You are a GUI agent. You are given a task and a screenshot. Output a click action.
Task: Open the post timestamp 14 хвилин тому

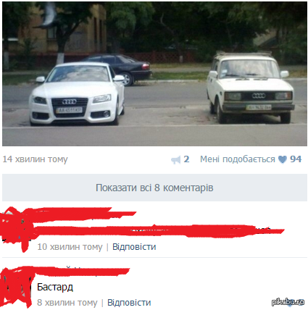[x=35, y=159]
